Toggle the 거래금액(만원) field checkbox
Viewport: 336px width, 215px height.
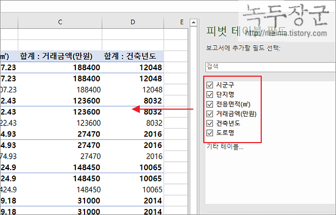click(x=210, y=114)
